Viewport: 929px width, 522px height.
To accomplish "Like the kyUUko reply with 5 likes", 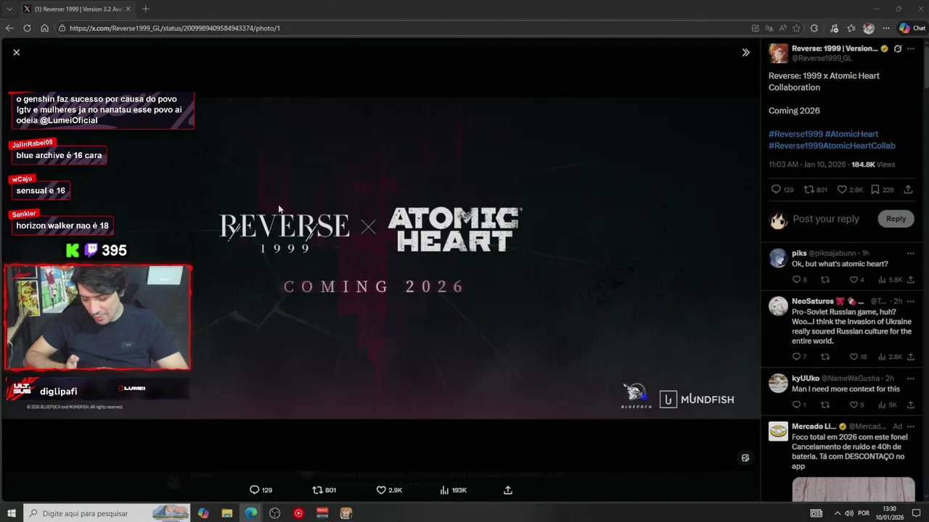I will [853, 405].
